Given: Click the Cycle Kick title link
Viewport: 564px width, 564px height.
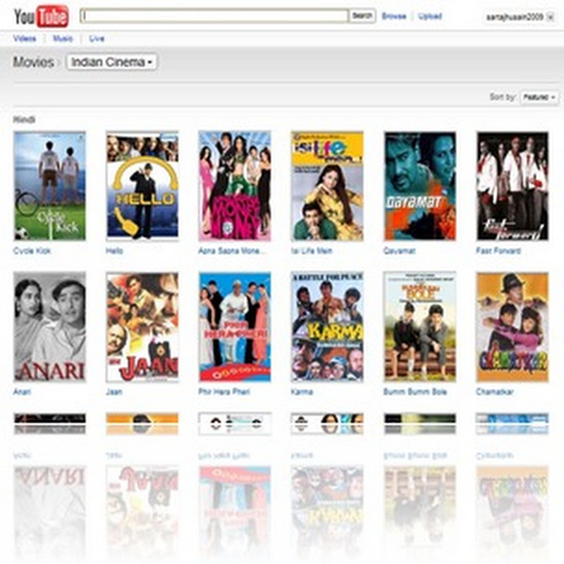Looking at the screenshot, I should pos(32,251).
